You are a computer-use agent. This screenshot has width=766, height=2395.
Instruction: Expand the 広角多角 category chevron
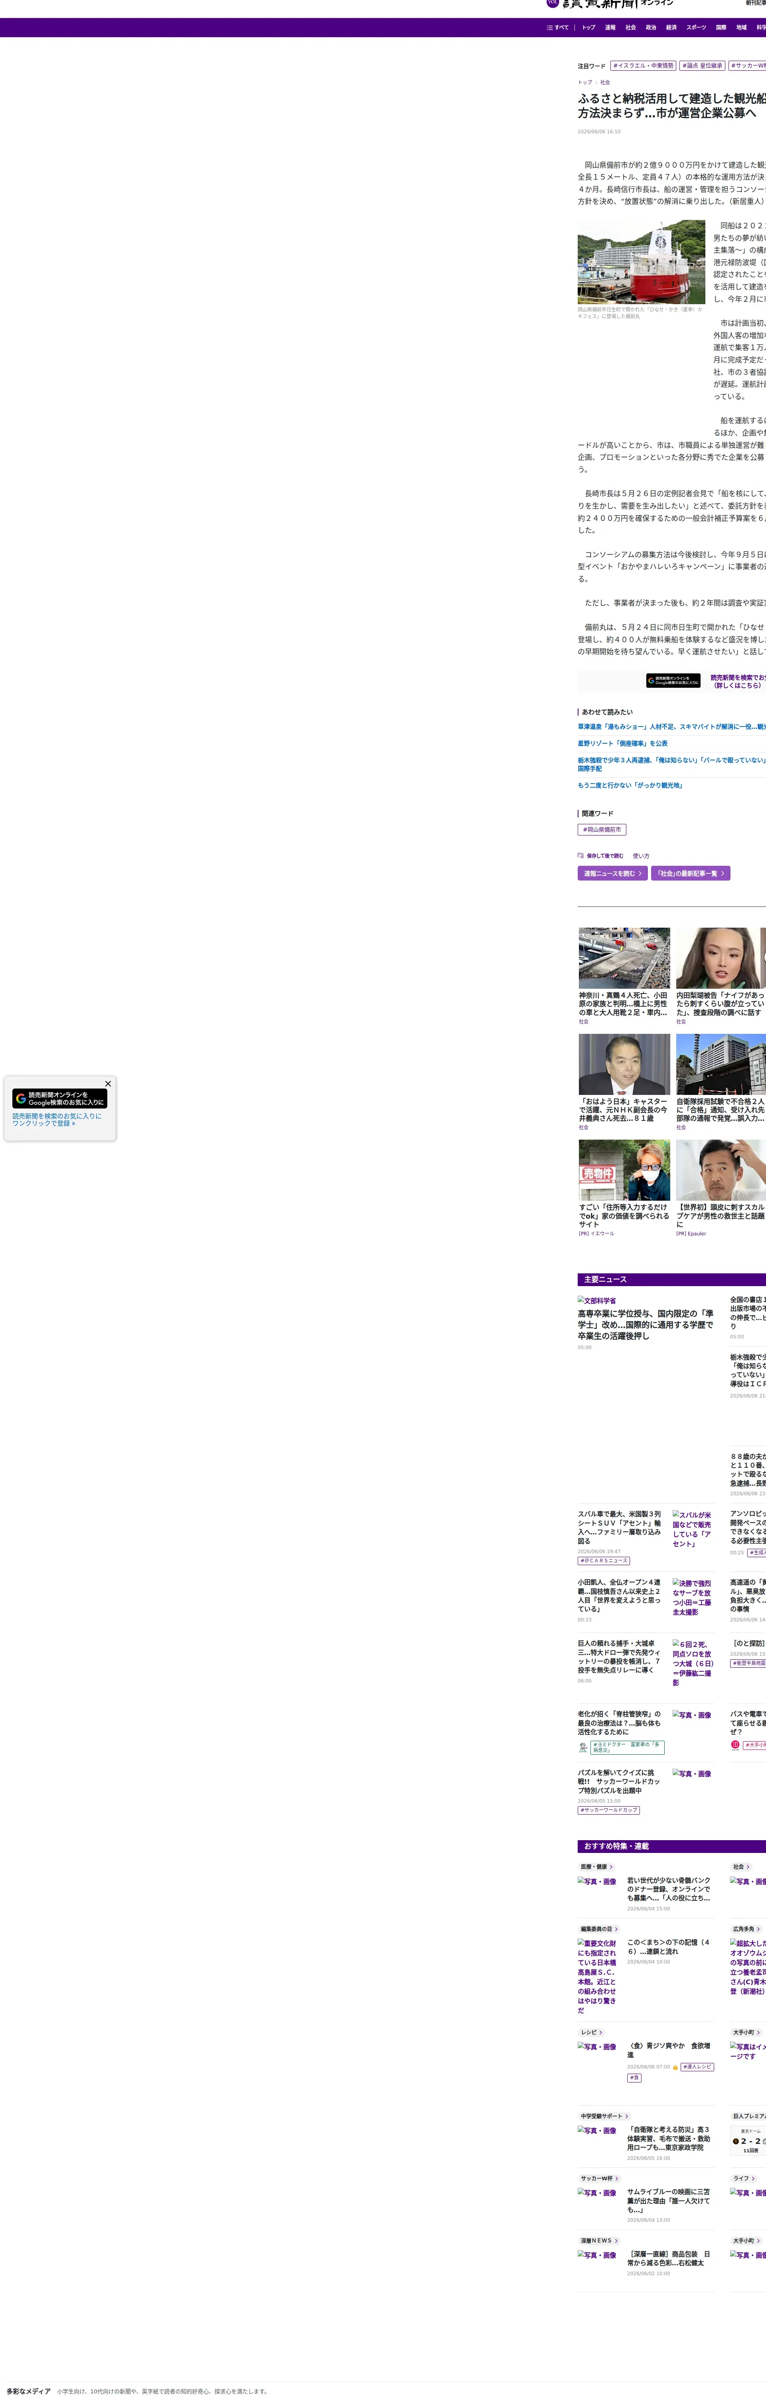coord(758,1929)
